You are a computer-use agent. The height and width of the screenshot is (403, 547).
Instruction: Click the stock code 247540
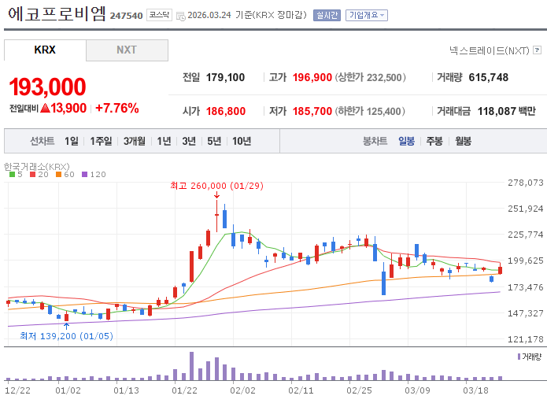point(126,16)
